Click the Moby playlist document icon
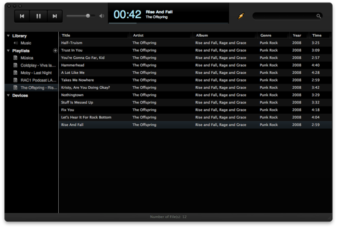Screen dimensions: 337x228 pyautogui.click(x=15, y=73)
